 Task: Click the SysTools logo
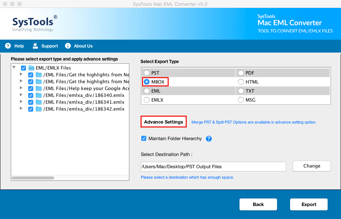(x=35, y=23)
